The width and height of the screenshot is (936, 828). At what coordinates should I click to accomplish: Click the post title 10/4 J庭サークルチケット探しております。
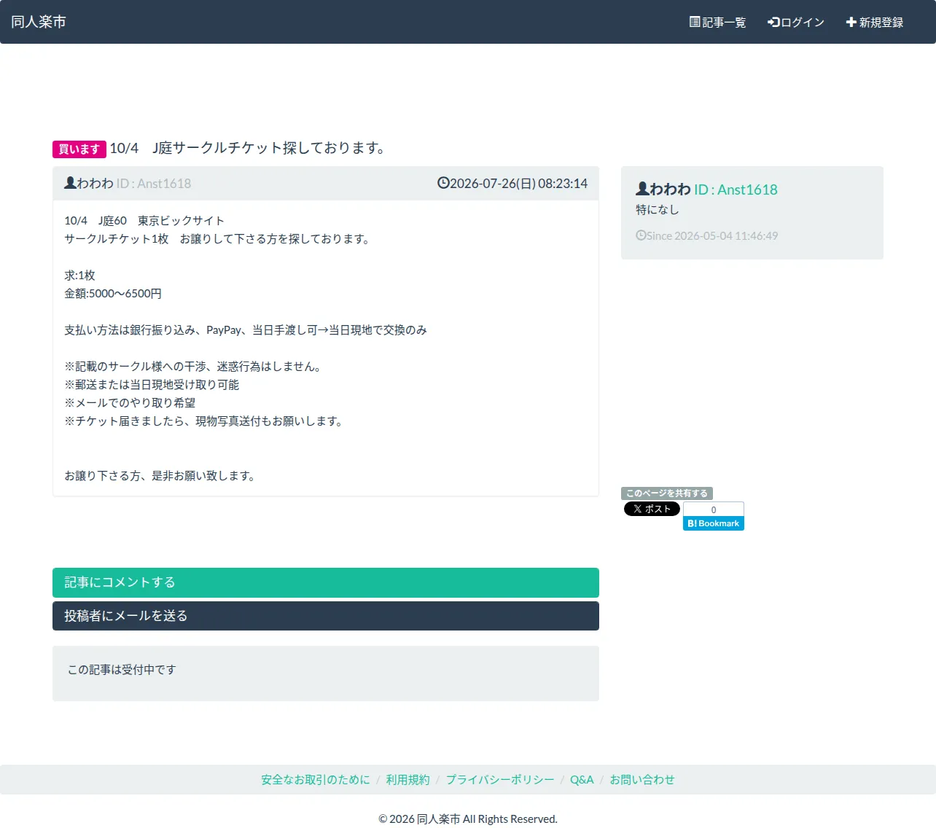(x=249, y=148)
